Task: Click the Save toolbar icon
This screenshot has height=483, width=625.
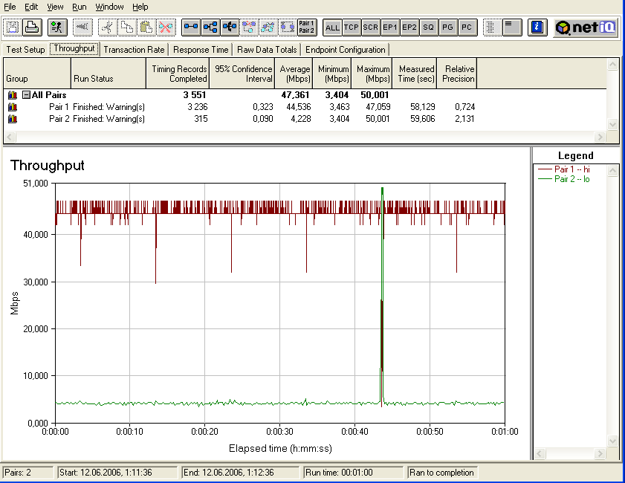Action: tap(13, 27)
